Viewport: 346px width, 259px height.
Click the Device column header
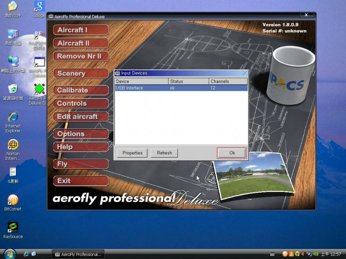click(142, 81)
